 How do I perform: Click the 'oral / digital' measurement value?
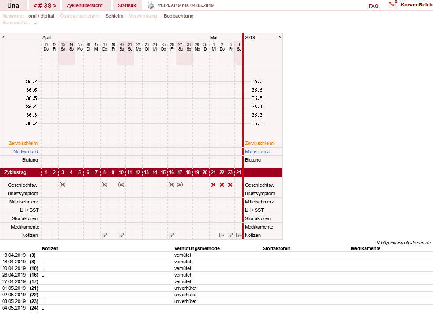click(41, 16)
